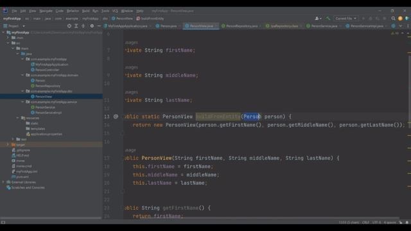411x231 pixels.
Task: Open PersonRepository in project tree
Action: point(46,86)
